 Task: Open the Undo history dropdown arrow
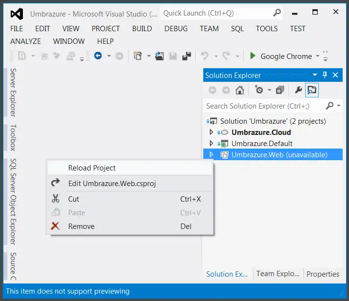click(x=216, y=56)
